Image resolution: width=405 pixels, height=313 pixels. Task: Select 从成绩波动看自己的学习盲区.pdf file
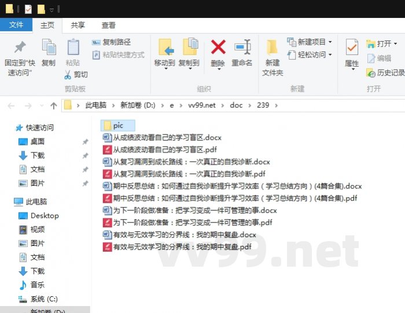click(x=160, y=150)
